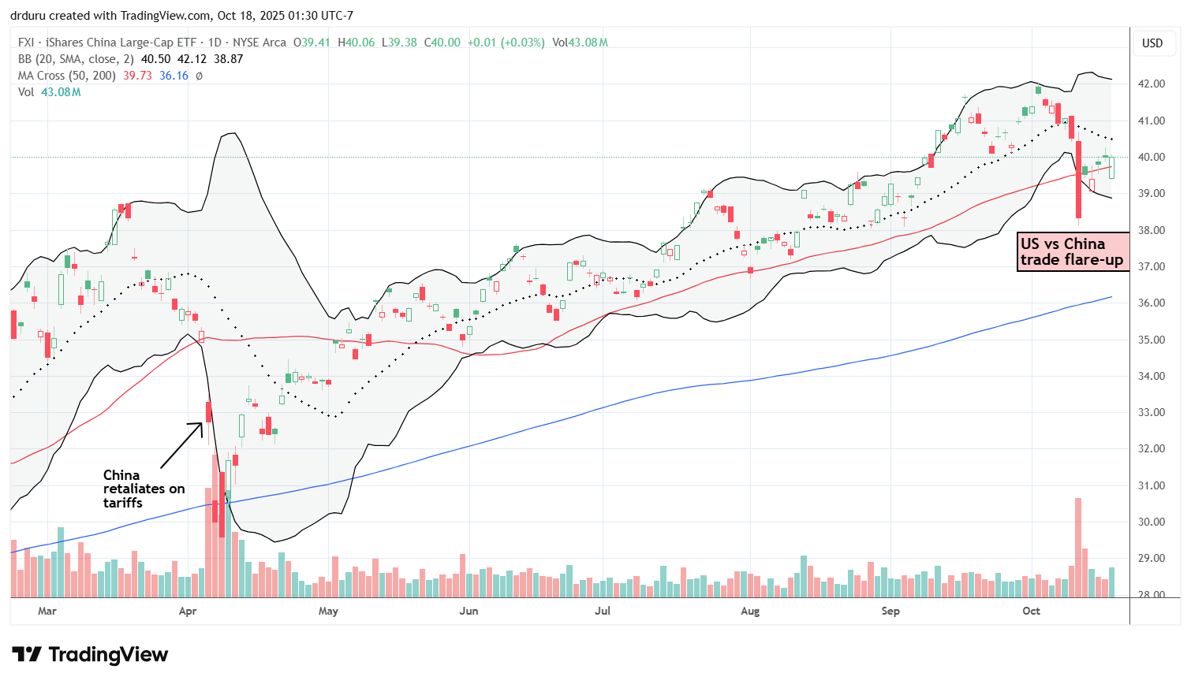1191x684 pixels.
Task: Click the Oct label on the time axis
Action: 1031,611
